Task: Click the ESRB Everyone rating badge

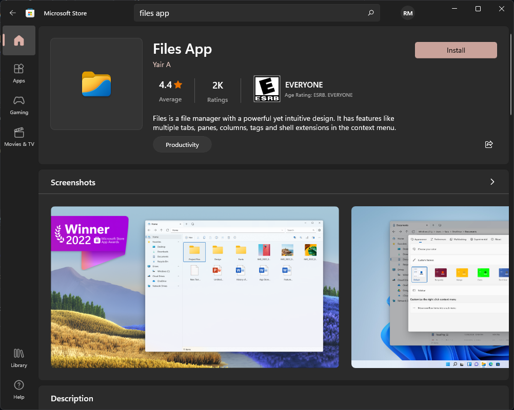Action: [267, 89]
